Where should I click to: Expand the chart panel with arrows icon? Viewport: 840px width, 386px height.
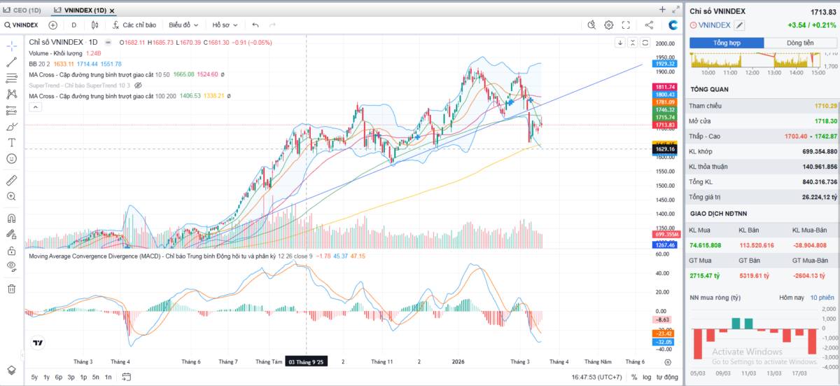pos(675,10)
